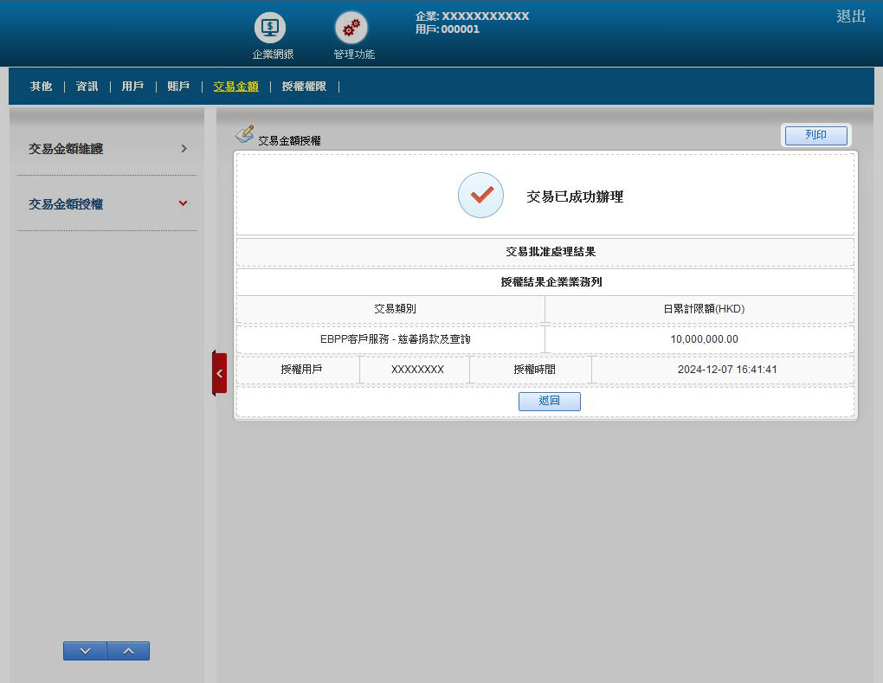Switch to the 賬戶 menu
Screen dimensions: 883x683
178,87
